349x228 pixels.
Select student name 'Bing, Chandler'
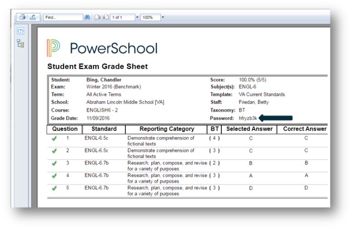pyautogui.click(x=104, y=80)
